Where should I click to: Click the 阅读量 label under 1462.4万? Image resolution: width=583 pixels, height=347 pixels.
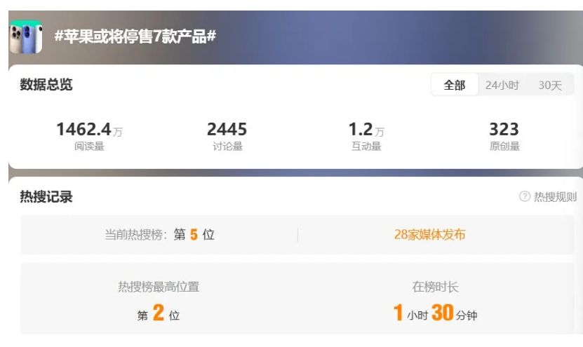click(x=89, y=146)
